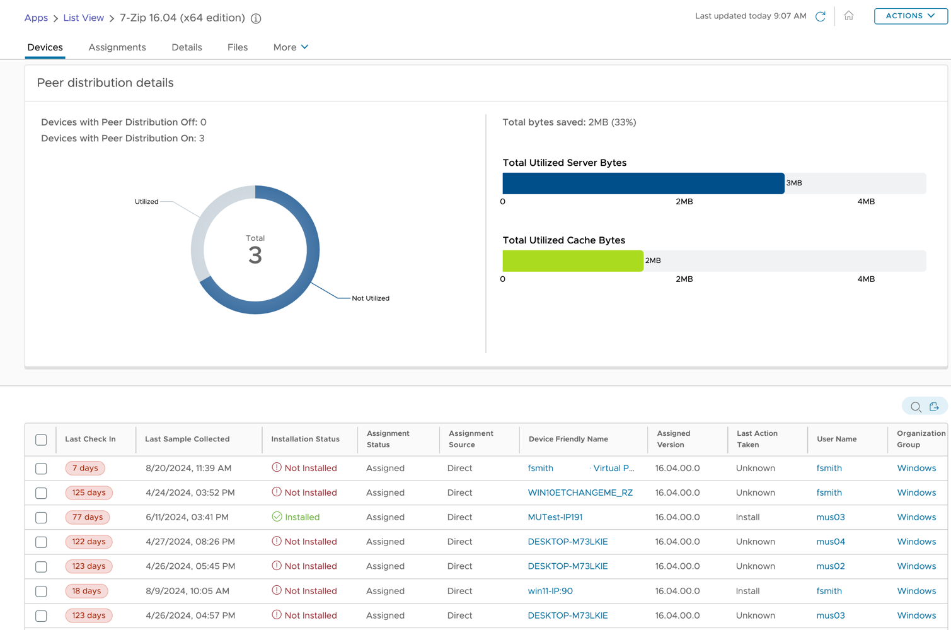951x630 pixels.
Task: Open the WIN10ETCHANGEME_RZ device link
Action: 580,493
